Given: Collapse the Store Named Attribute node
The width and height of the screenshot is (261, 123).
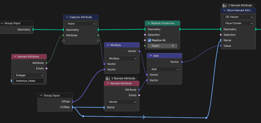Looking at the screenshot, I should tap(225, 11).
